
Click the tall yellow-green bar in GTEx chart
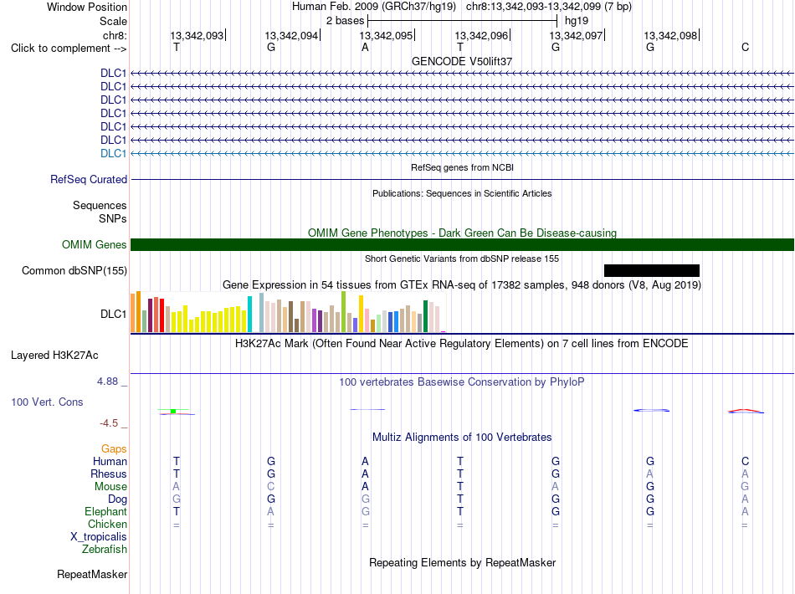click(343, 312)
